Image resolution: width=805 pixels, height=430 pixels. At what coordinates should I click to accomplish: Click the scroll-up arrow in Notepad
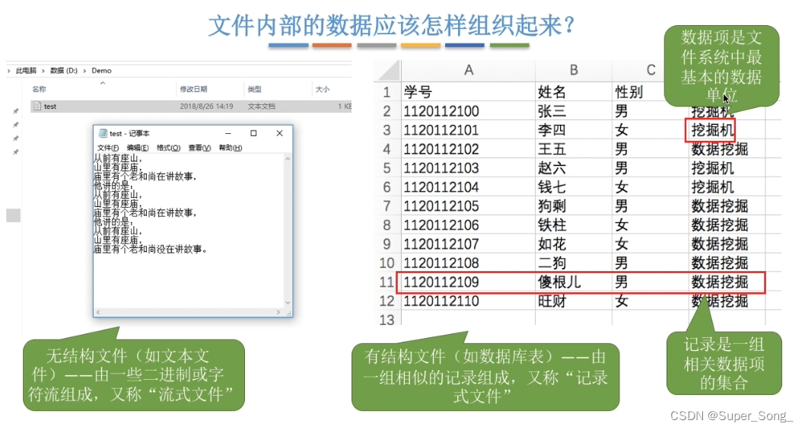[288, 159]
